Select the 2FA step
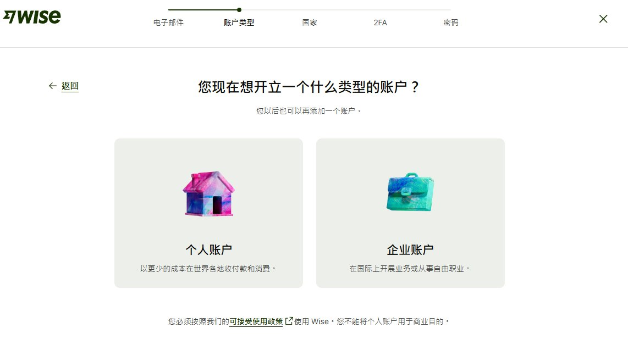The height and width of the screenshot is (339, 628). coord(380,23)
